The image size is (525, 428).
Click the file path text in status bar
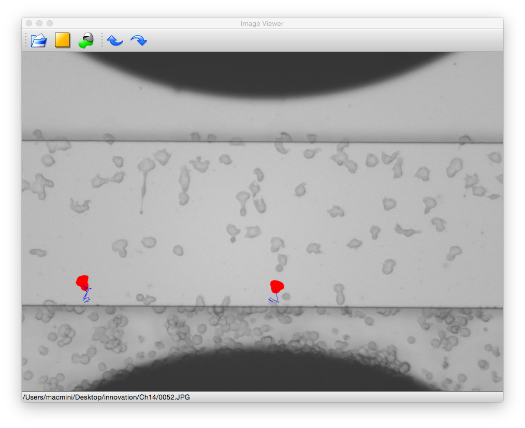click(x=106, y=397)
